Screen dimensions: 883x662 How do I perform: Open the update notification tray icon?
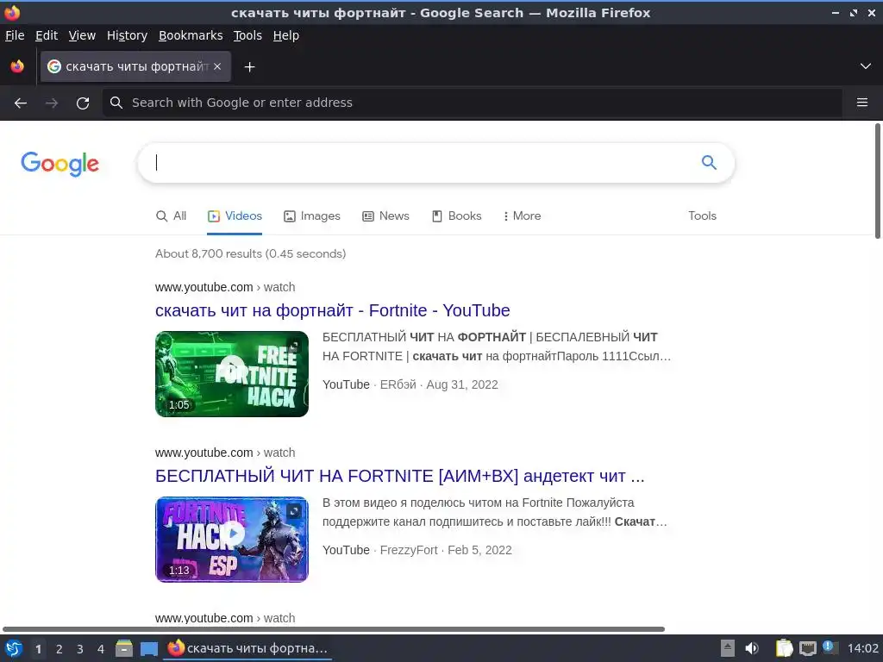(x=830, y=647)
